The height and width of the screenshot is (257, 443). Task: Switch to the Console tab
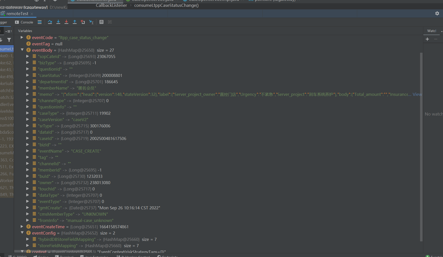click(x=24, y=22)
